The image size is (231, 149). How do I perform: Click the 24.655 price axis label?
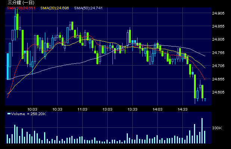(218, 79)
